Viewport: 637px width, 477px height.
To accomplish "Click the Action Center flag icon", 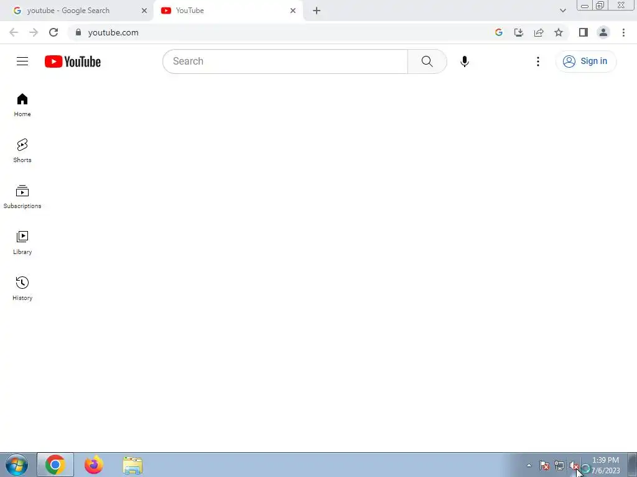I will click(x=544, y=465).
